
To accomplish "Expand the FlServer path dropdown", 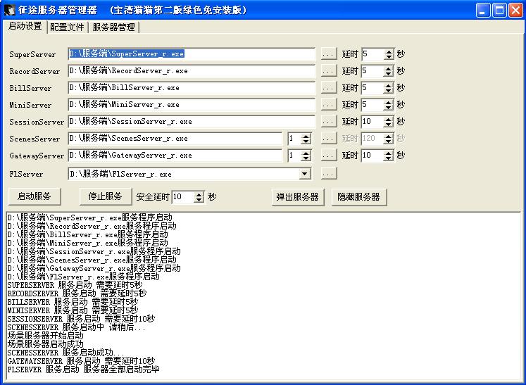I will [305, 173].
